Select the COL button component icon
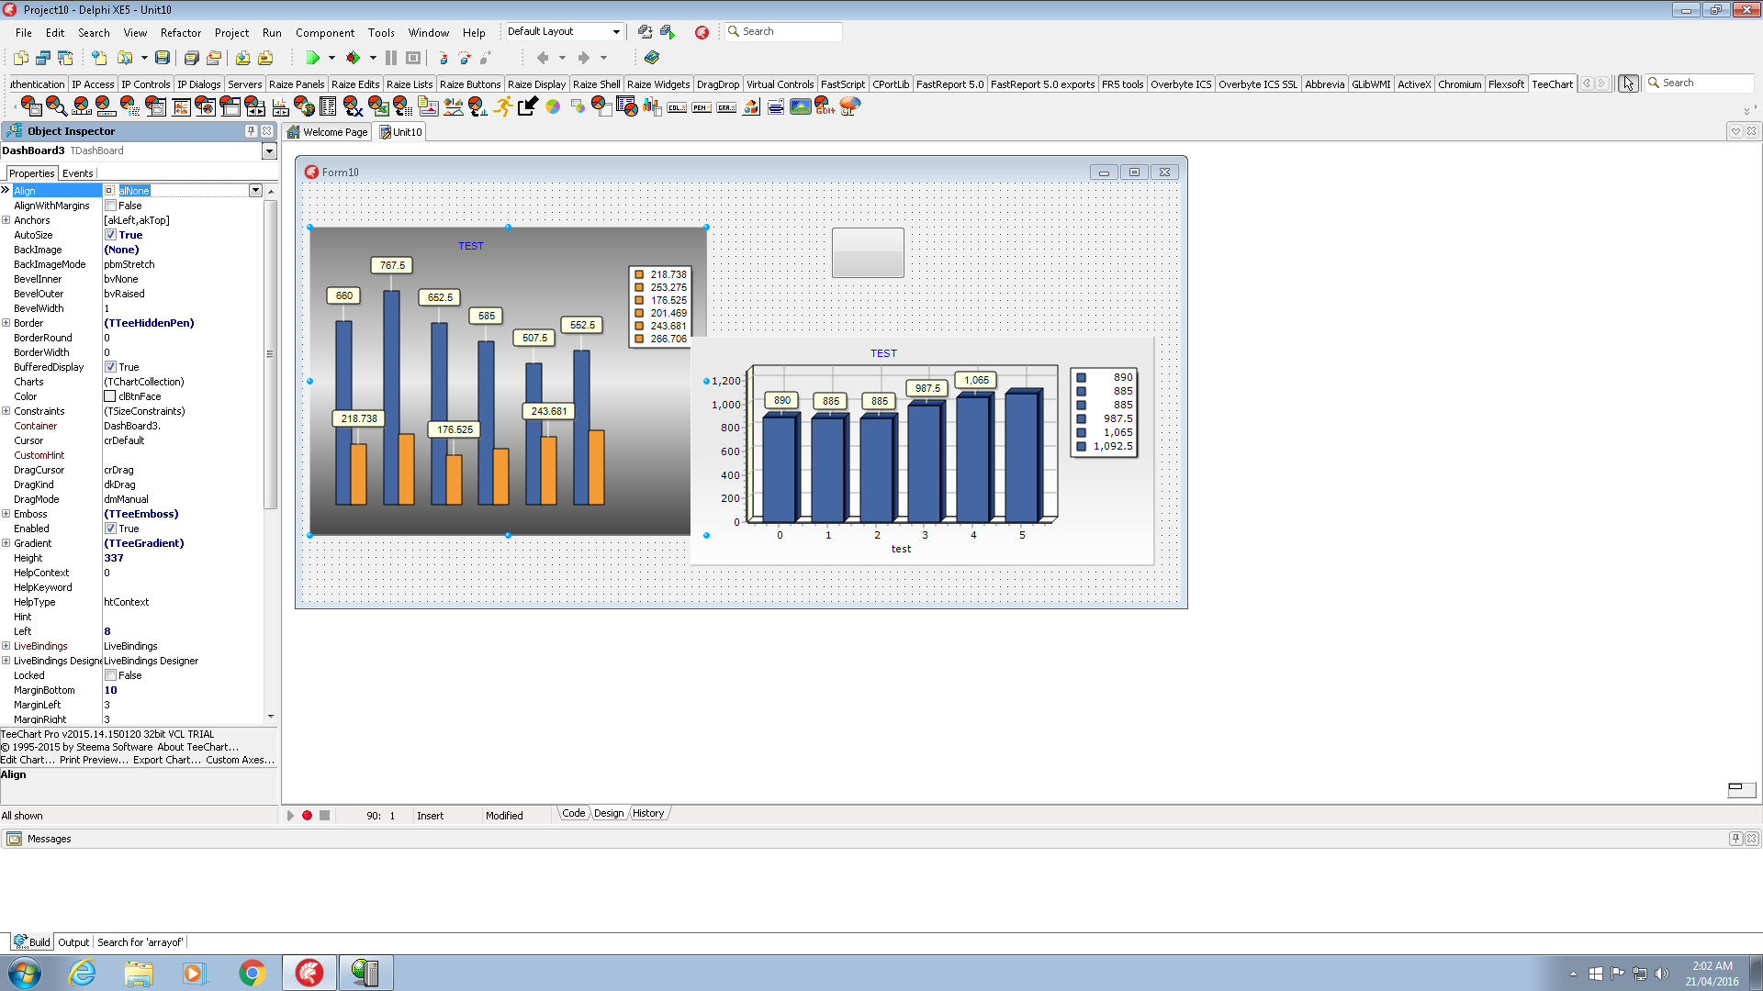The width and height of the screenshot is (1763, 991). click(x=677, y=107)
